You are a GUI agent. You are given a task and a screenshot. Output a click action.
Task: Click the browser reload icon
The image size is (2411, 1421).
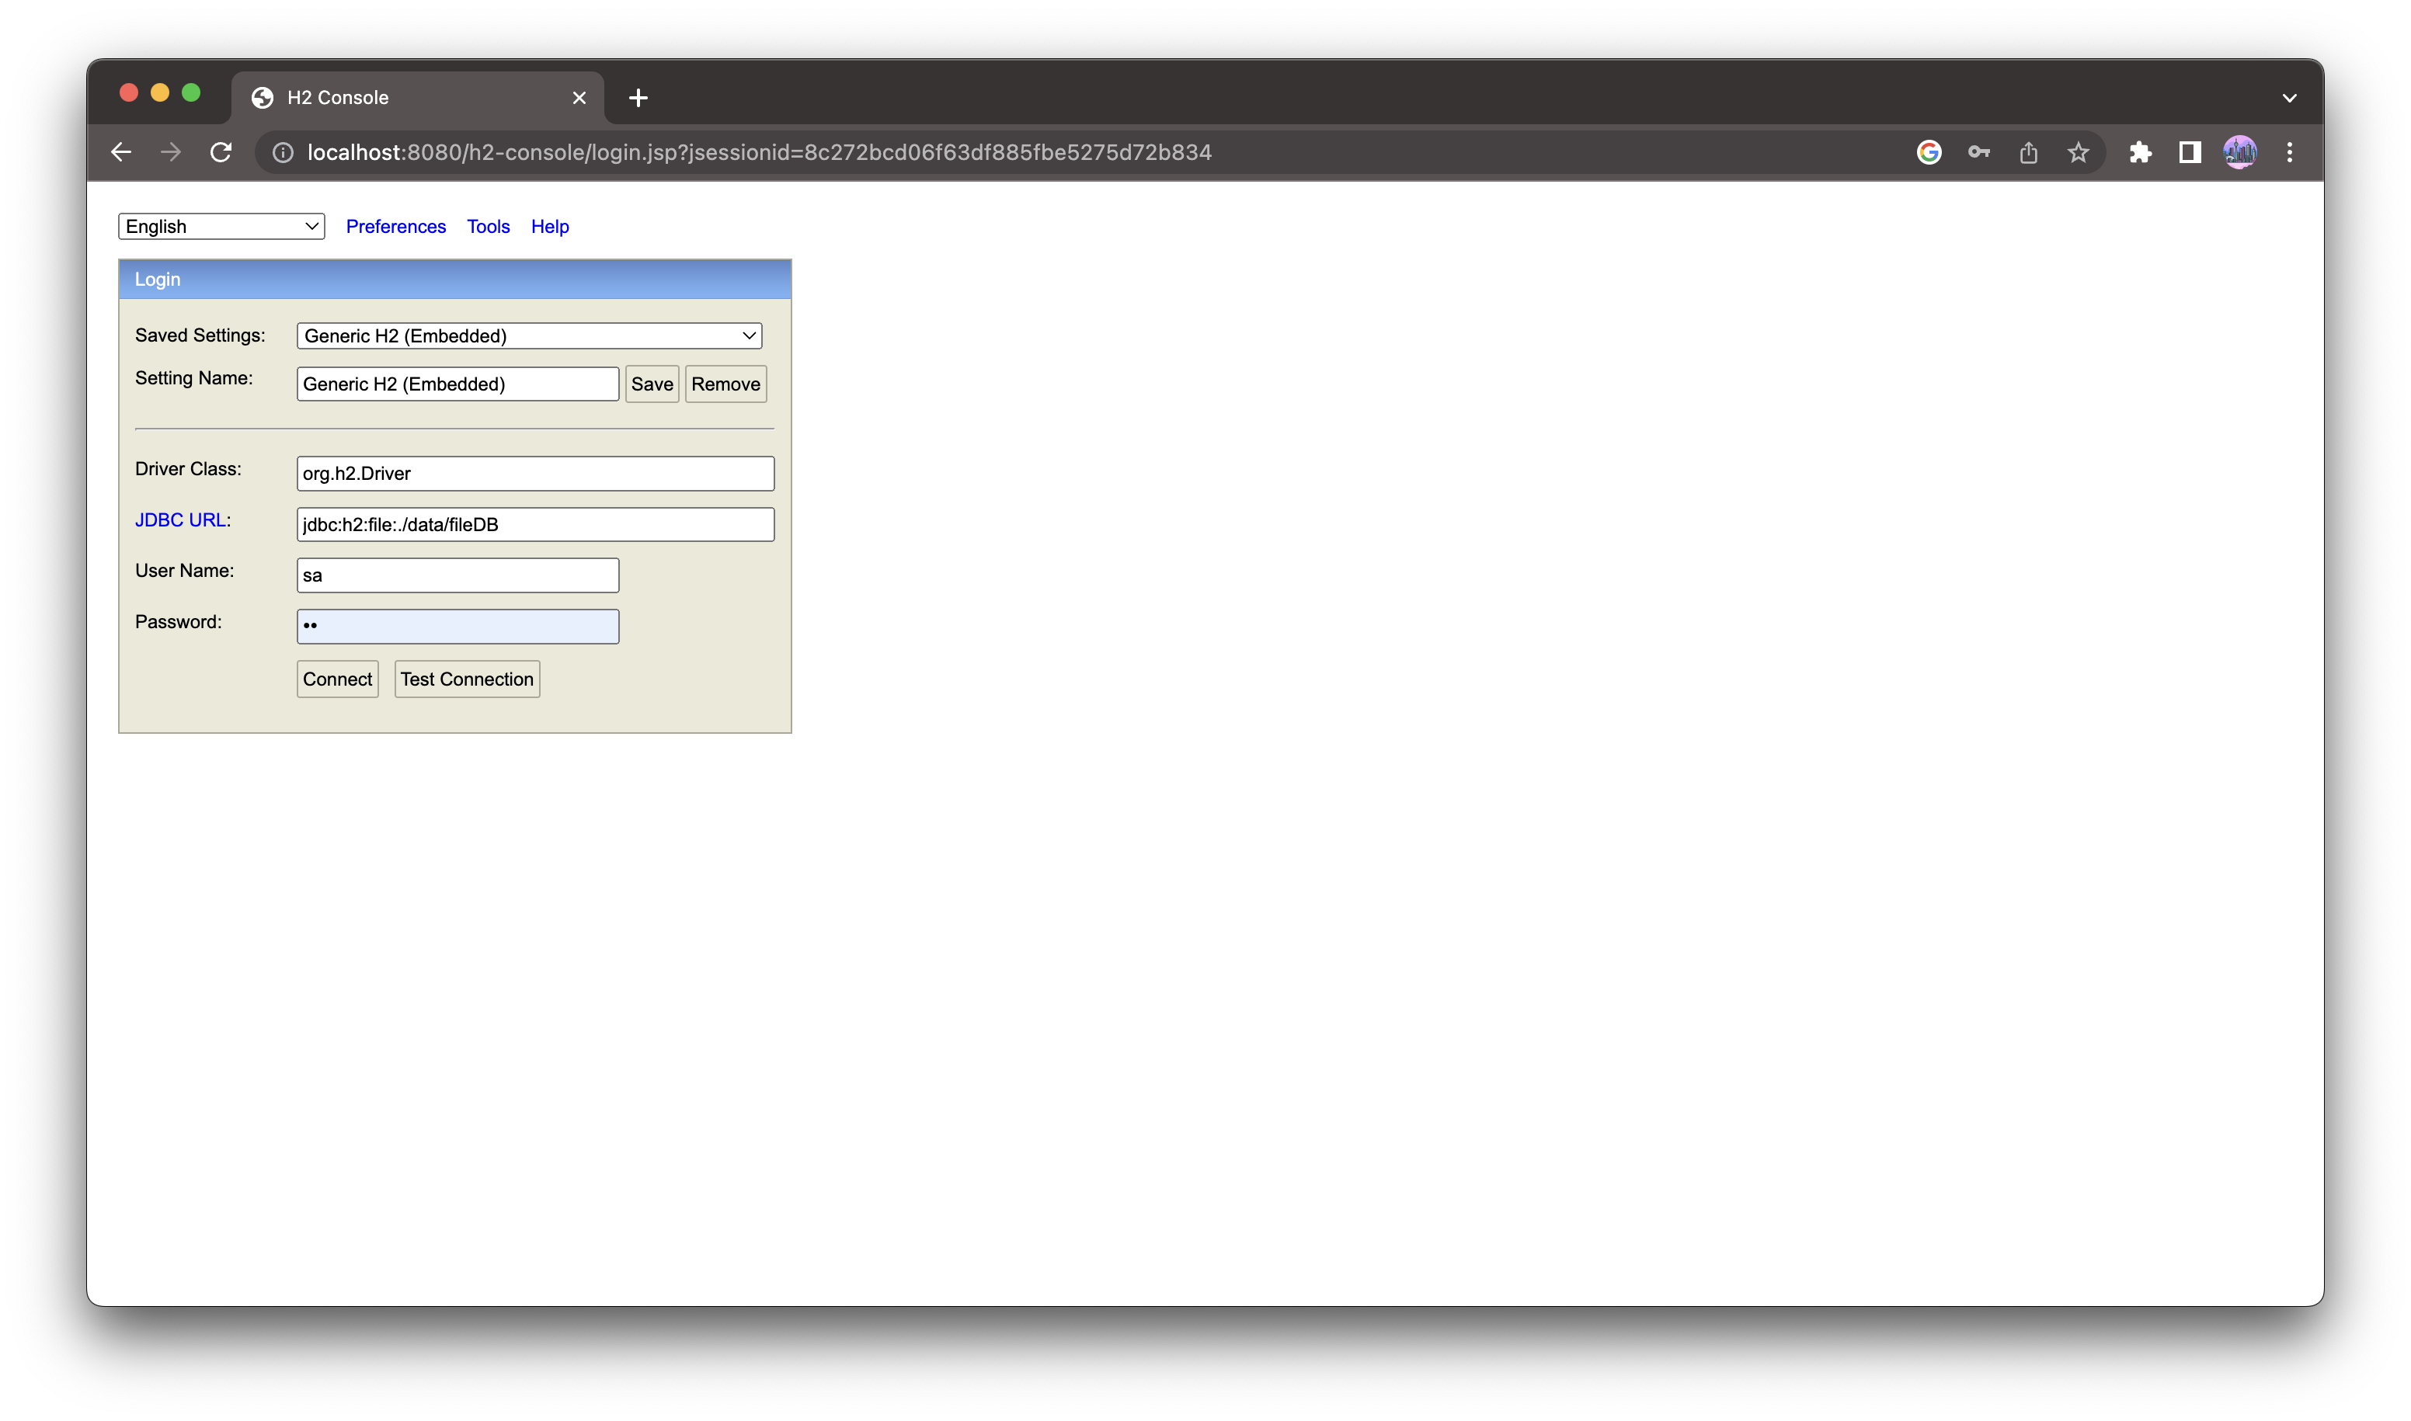(x=221, y=152)
